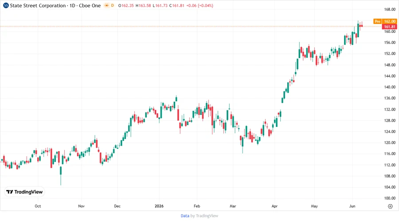Click the Dec time axis label
The height and width of the screenshot is (221, 399).
[x=117, y=206]
